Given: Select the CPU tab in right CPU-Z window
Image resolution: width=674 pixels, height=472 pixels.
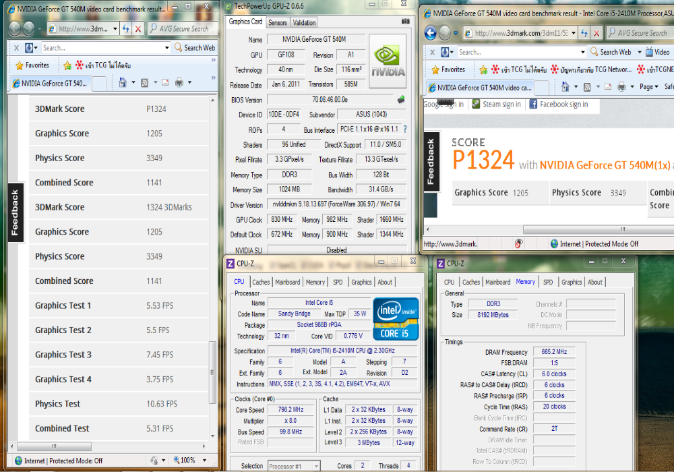Looking at the screenshot, I should pos(449,282).
